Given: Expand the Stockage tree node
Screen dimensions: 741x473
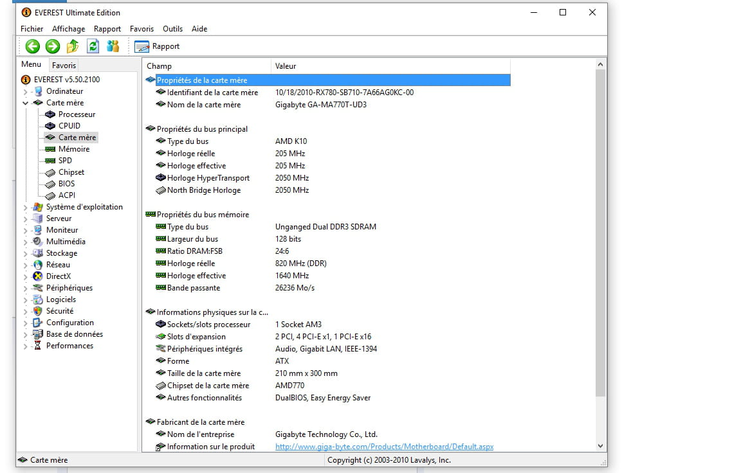Looking at the screenshot, I should coord(26,253).
